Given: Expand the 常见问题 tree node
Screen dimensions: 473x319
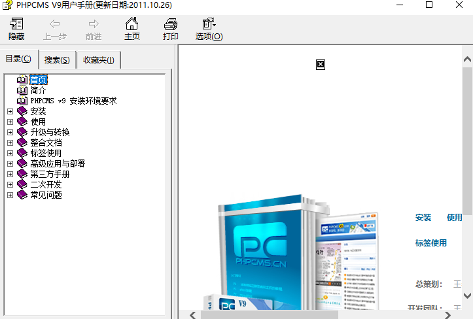Looking at the screenshot, I should 10,195.
